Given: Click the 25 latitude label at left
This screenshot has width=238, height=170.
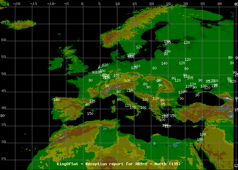Looking at the screenshot, I should click(x=3, y=159).
